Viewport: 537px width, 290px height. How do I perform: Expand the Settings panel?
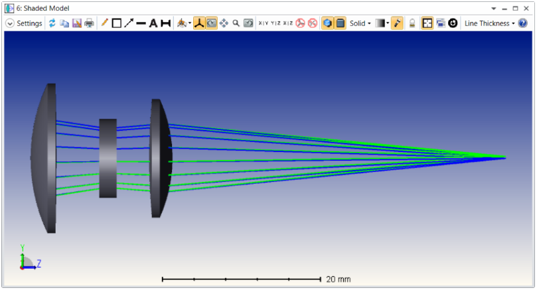click(x=25, y=23)
